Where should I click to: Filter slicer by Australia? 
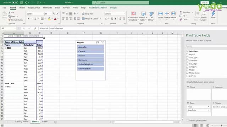[x=91, y=47]
